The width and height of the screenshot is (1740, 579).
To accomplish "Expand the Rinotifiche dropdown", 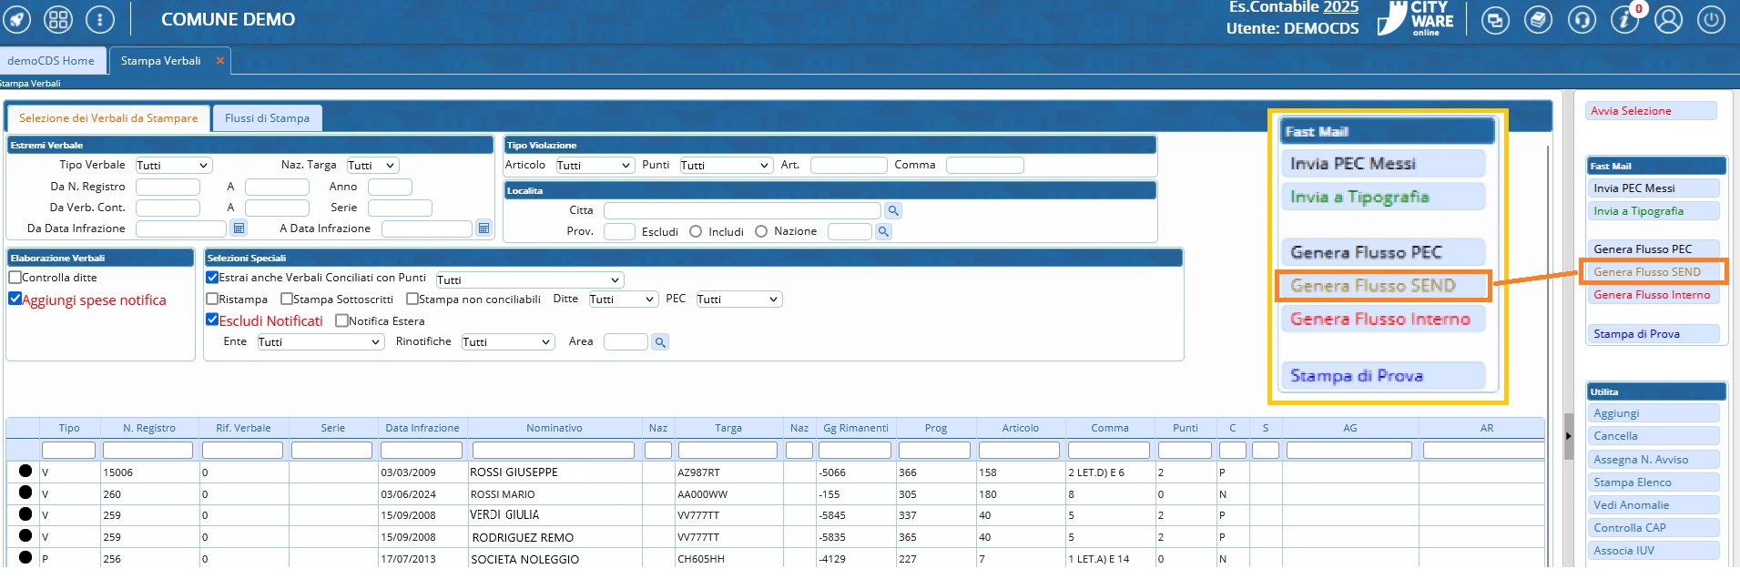I will tap(507, 342).
